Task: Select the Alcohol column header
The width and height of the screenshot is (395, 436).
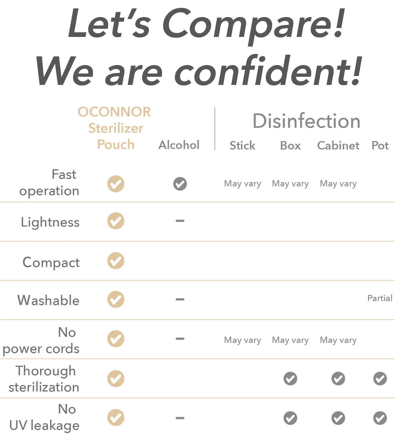Action: [179, 145]
